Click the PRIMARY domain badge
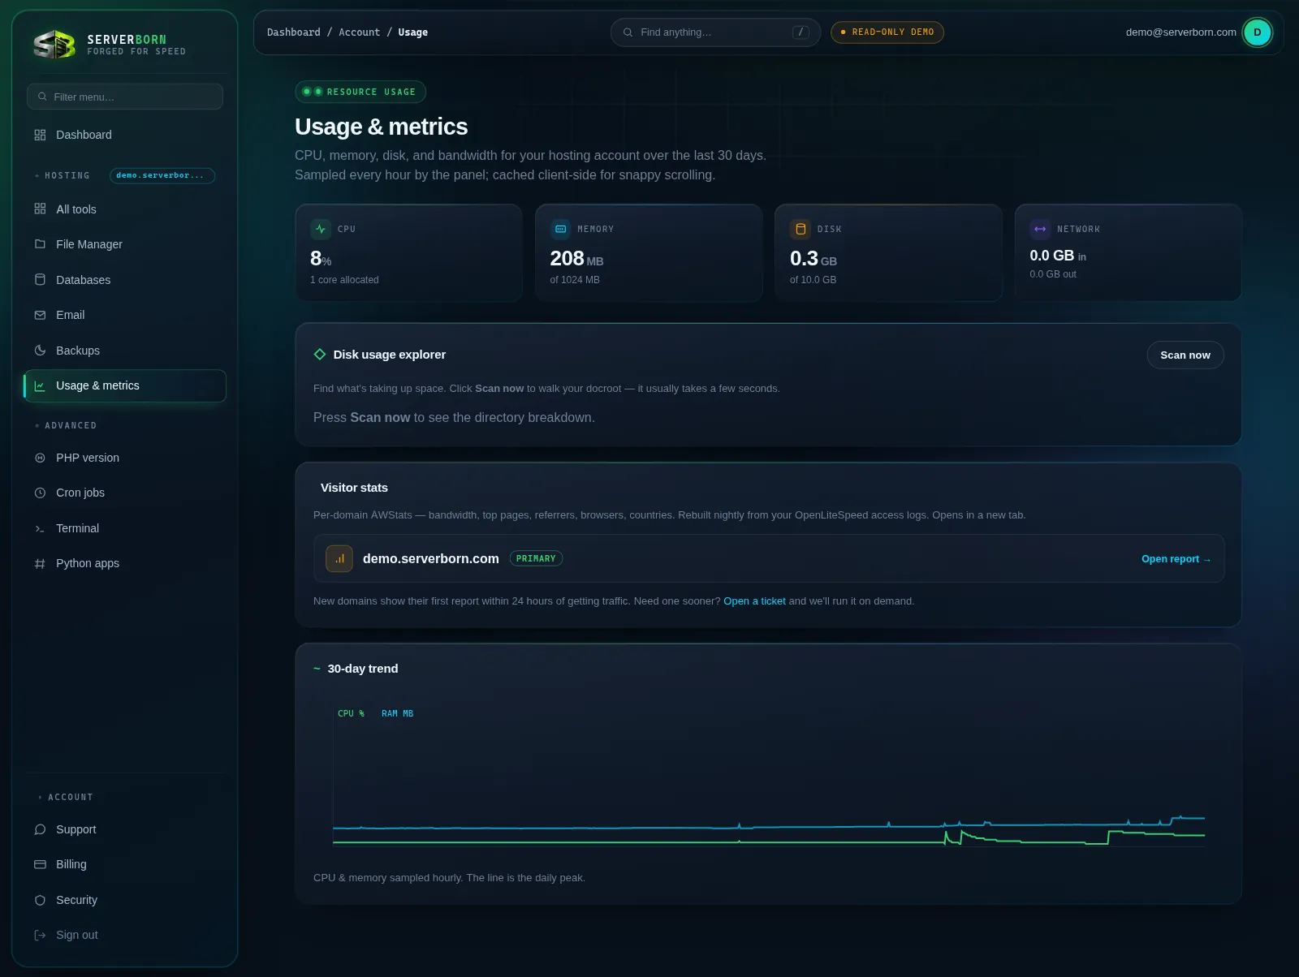This screenshot has width=1299, height=977. click(536, 558)
